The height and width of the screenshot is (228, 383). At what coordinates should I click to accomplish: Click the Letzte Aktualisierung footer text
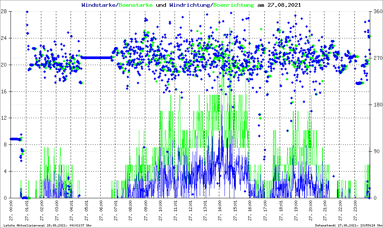click(x=47, y=225)
